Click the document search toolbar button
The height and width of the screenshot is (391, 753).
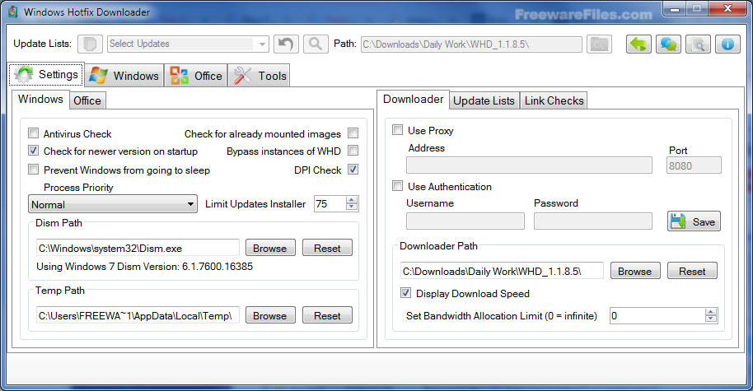pos(698,44)
